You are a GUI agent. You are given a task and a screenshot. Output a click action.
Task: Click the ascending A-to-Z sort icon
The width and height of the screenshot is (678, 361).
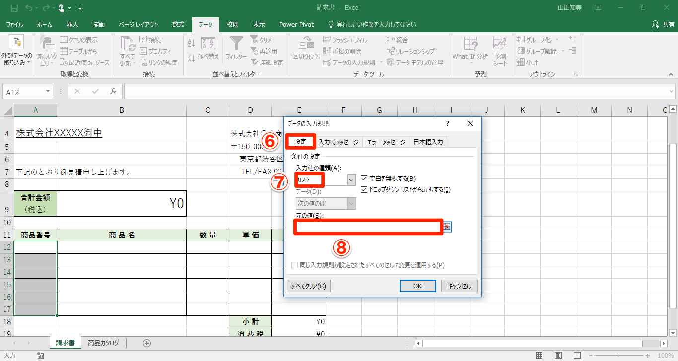tap(191, 44)
